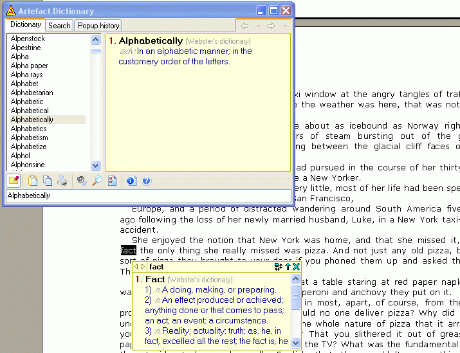Click the word input field containing Alphabetically
This screenshot has width=460, height=353.
(x=149, y=195)
